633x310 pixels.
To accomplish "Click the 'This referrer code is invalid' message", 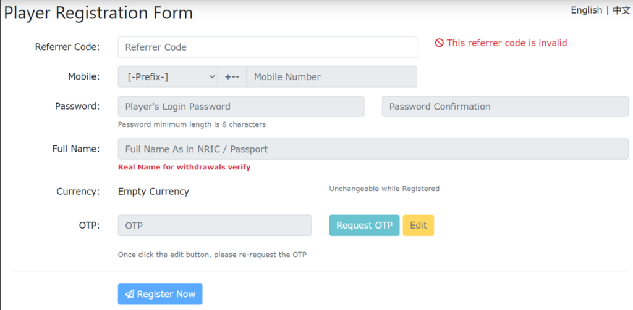I will point(507,43).
